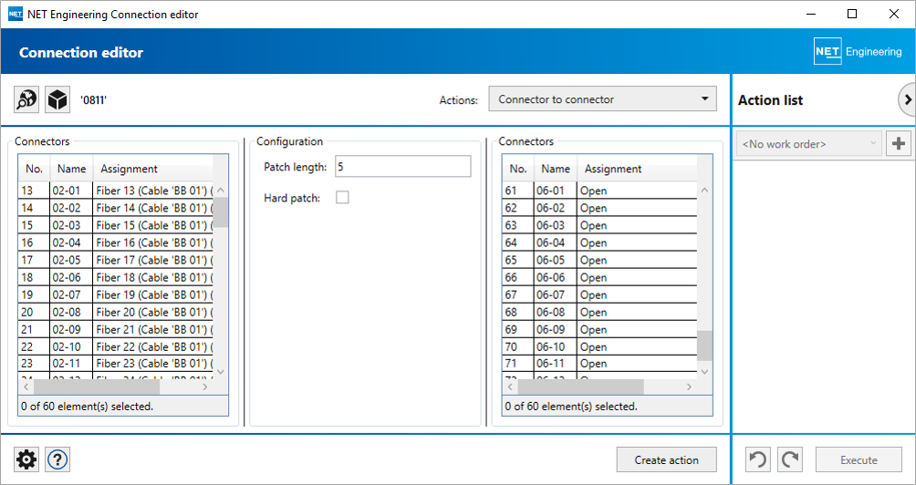The height and width of the screenshot is (485, 916).
Task: Click the right list's scroll-left arrow
Action: point(511,387)
